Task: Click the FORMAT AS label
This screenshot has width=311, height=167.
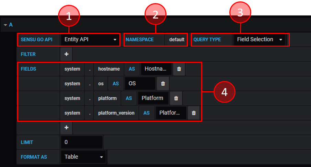Action: tap(34, 157)
